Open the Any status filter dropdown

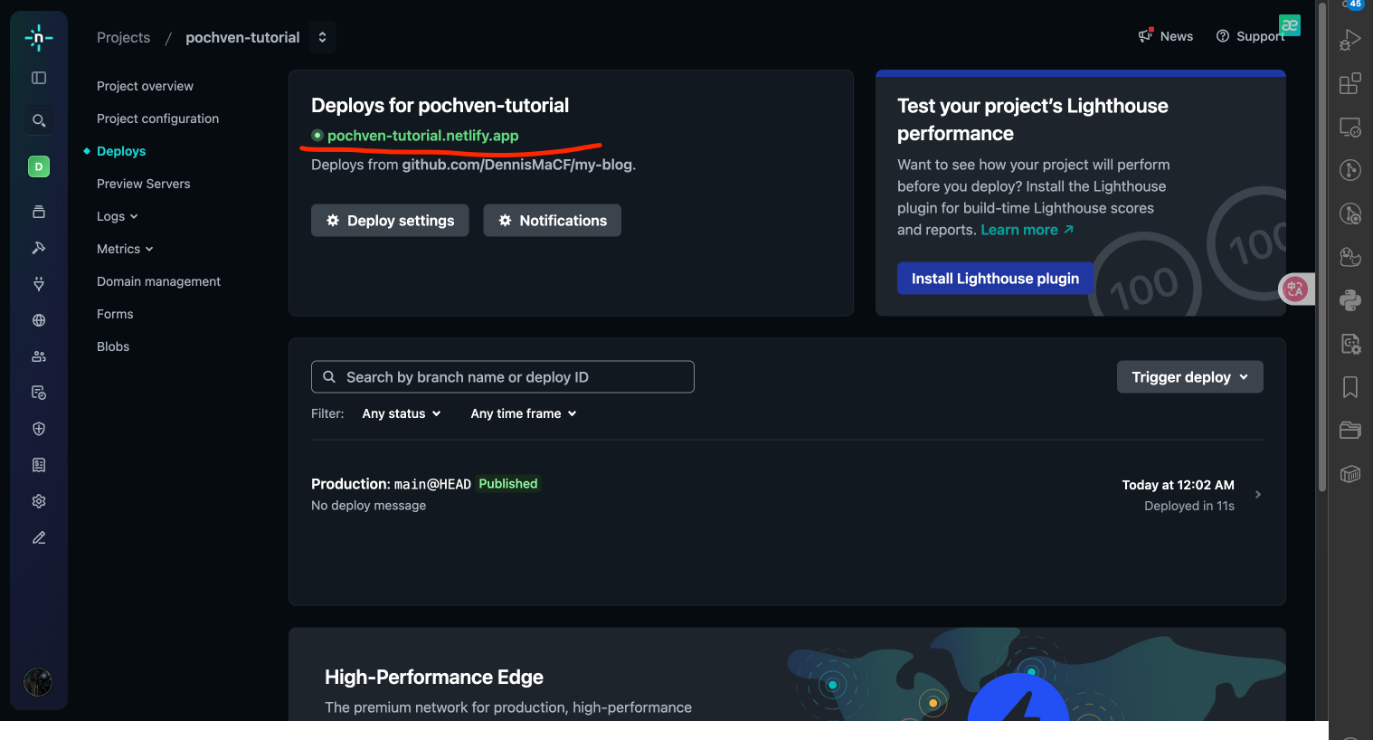pos(401,413)
